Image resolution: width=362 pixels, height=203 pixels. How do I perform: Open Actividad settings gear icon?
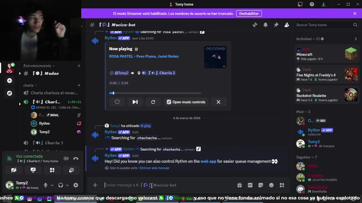[x=322, y=39]
